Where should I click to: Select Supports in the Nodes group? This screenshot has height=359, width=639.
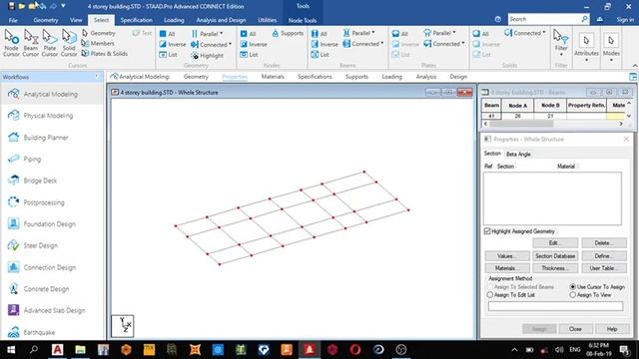point(288,33)
